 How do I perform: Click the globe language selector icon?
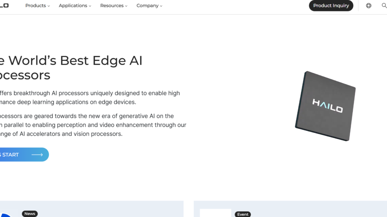(x=369, y=6)
